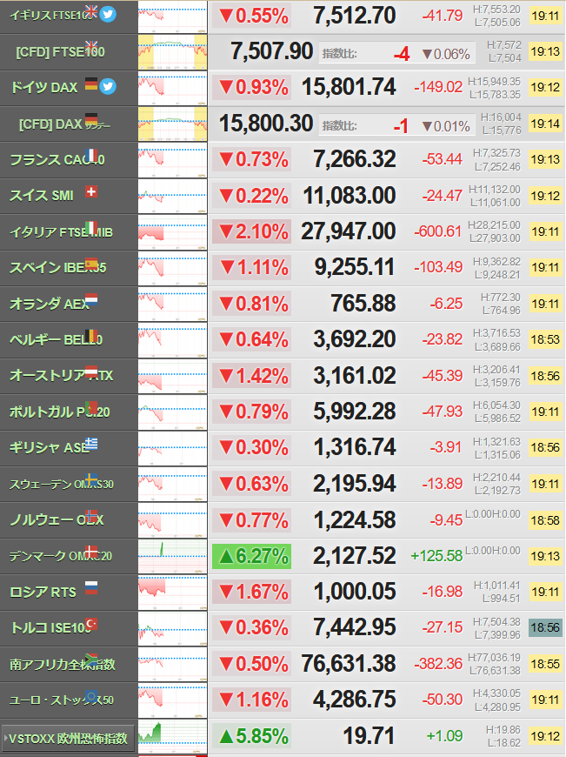
Task: Open the VSTOXX mini chart thumbnail
Action: [172, 736]
